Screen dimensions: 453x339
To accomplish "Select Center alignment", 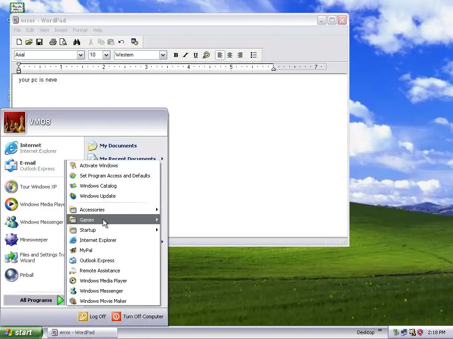I will [230, 55].
